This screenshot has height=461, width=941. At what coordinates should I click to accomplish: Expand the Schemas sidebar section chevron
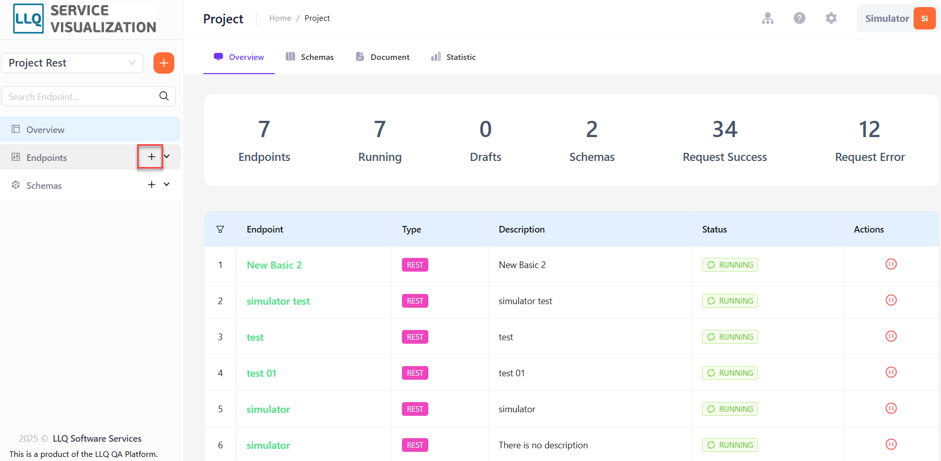pyautogui.click(x=167, y=185)
